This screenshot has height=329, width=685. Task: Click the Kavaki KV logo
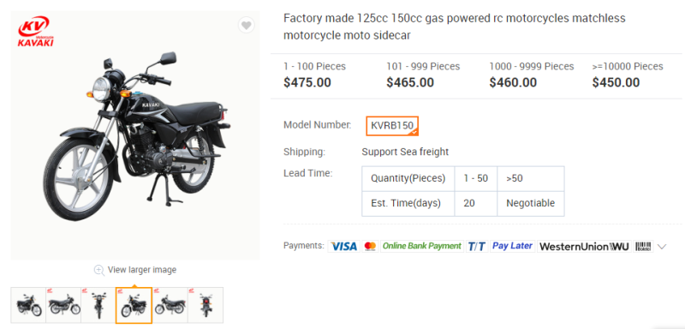pyautogui.click(x=36, y=32)
